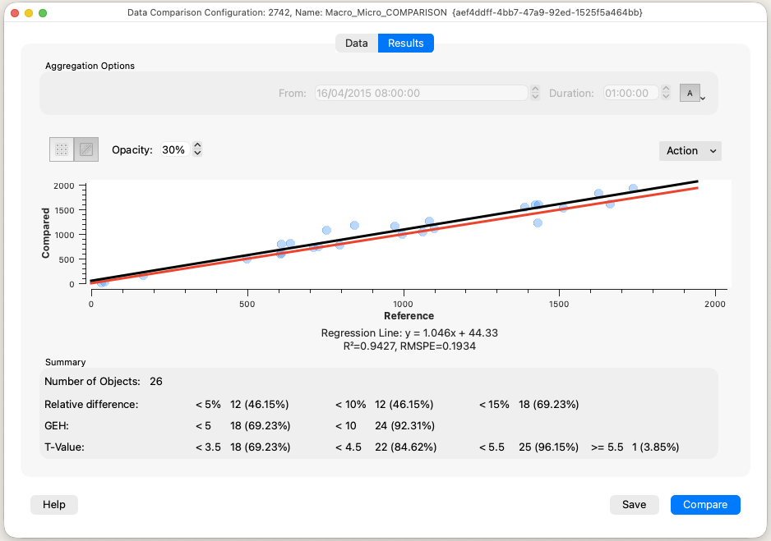Click the Reference axis label
Viewport: 771px width, 541px height.
[409, 316]
